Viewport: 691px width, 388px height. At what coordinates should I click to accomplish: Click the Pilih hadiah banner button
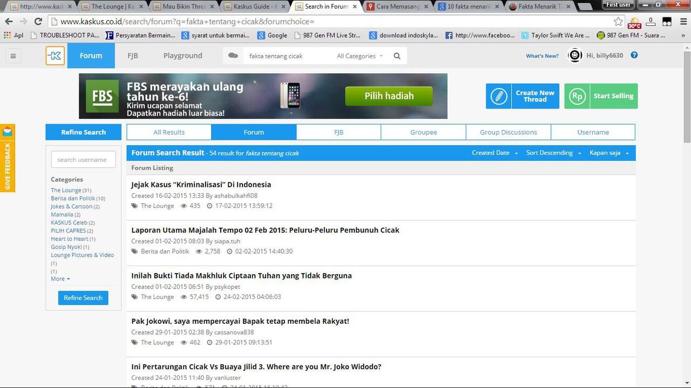[x=389, y=96]
